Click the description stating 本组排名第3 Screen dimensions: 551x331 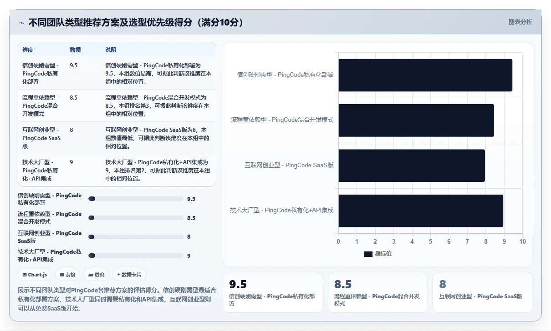tap(158, 105)
